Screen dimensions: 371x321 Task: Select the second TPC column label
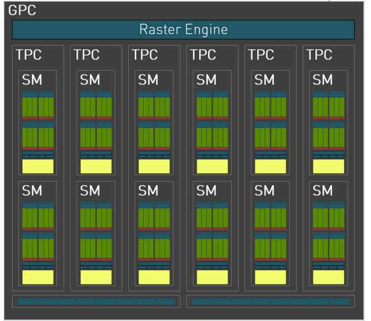pos(86,55)
